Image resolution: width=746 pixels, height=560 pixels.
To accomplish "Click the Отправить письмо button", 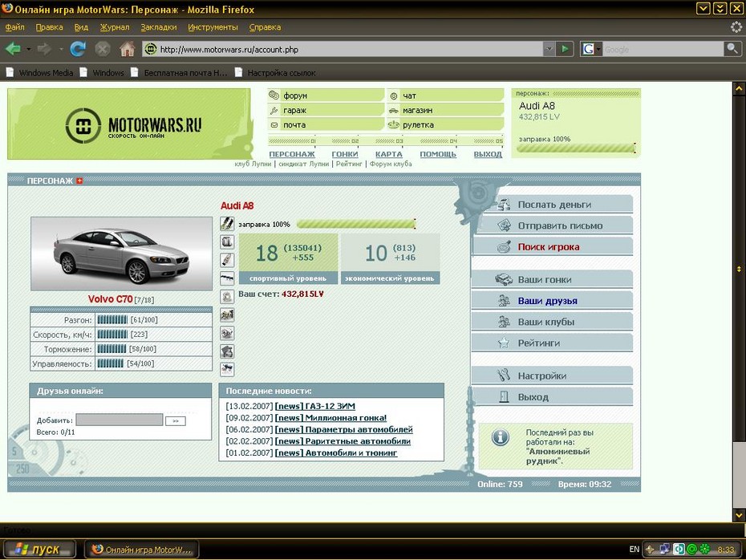I will click(x=554, y=225).
